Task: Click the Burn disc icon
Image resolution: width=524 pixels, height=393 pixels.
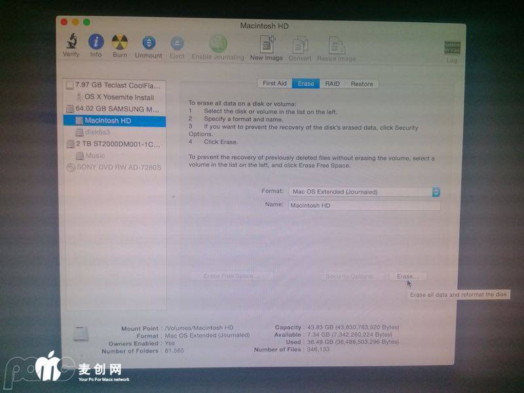Action: click(x=119, y=43)
